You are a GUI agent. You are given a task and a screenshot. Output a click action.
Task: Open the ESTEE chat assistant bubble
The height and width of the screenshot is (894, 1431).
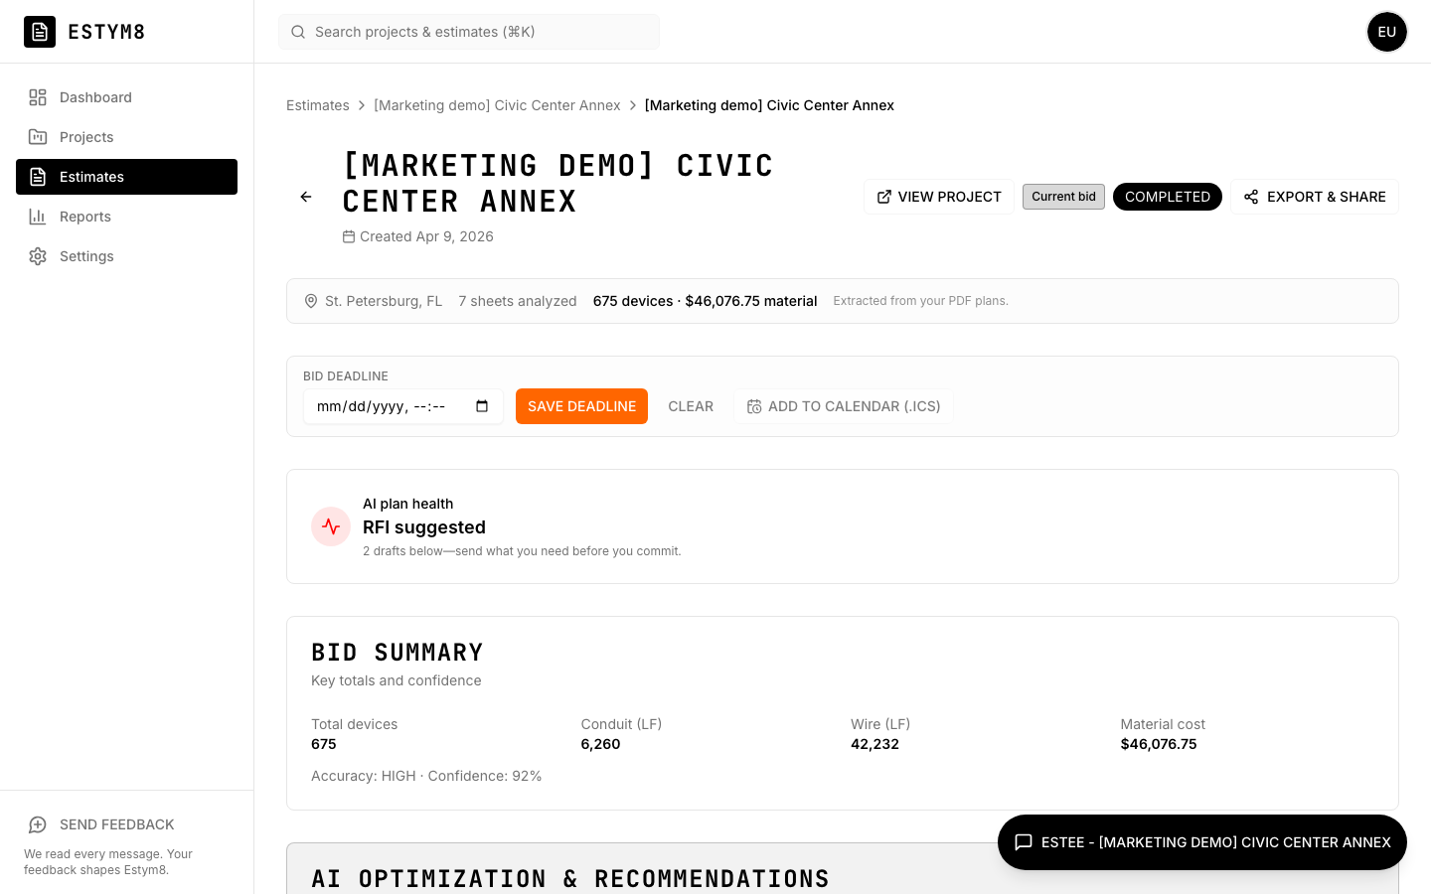1201,842
